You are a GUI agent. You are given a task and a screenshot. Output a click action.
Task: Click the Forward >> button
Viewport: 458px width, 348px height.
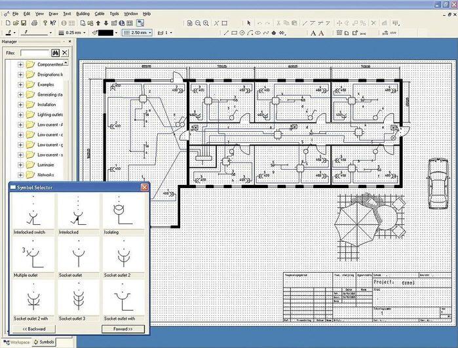click(123, 328)
